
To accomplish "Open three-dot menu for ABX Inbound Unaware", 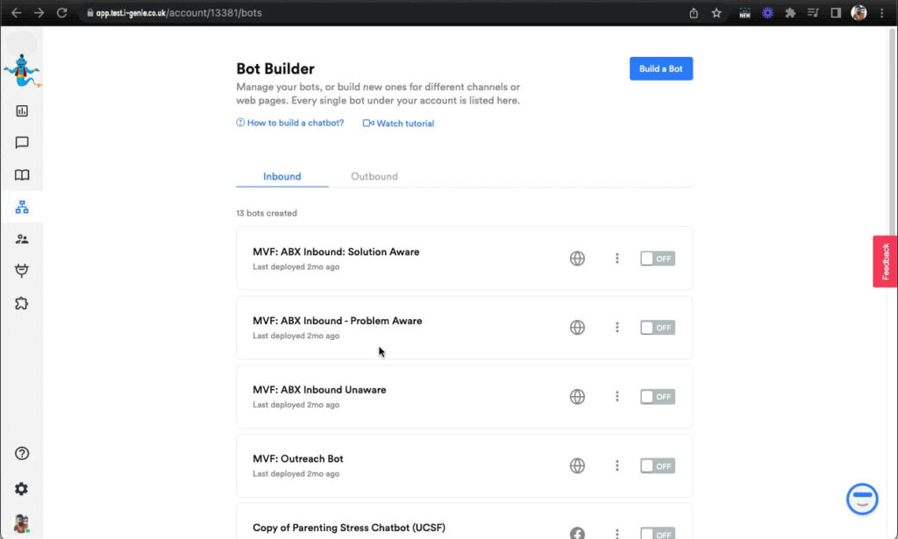I will [617, 396].
